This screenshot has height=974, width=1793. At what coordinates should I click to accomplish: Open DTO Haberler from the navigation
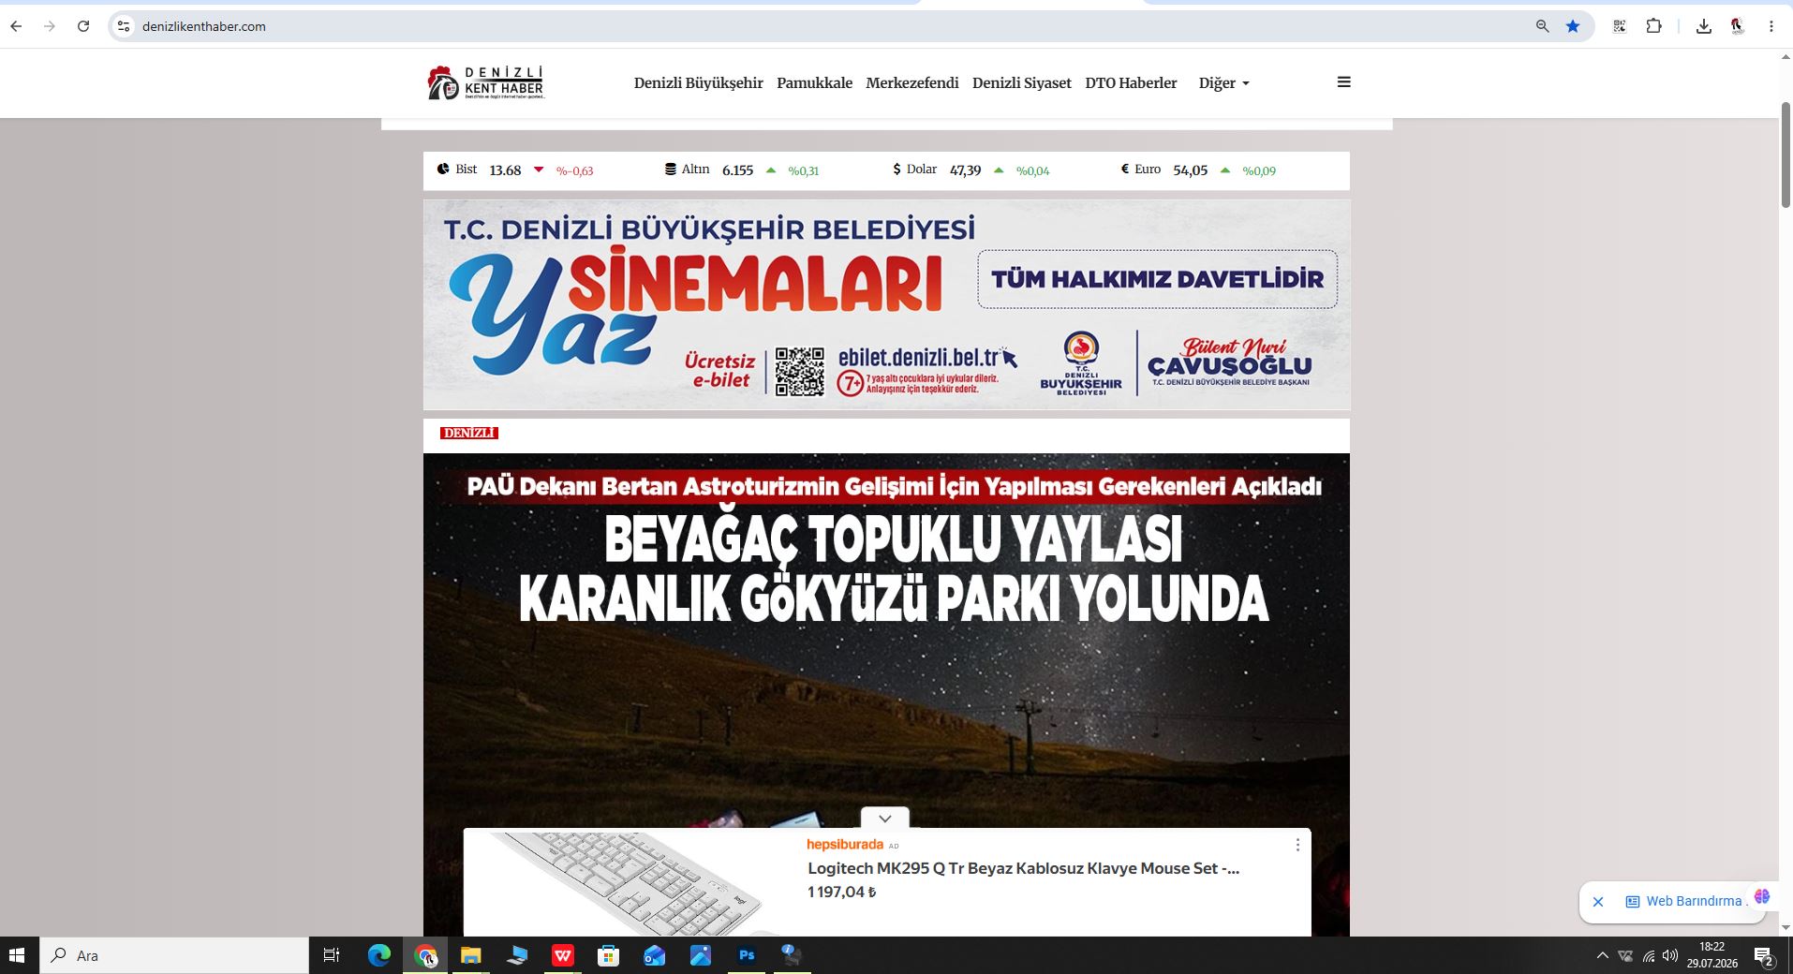click(x=1131, y=83)
